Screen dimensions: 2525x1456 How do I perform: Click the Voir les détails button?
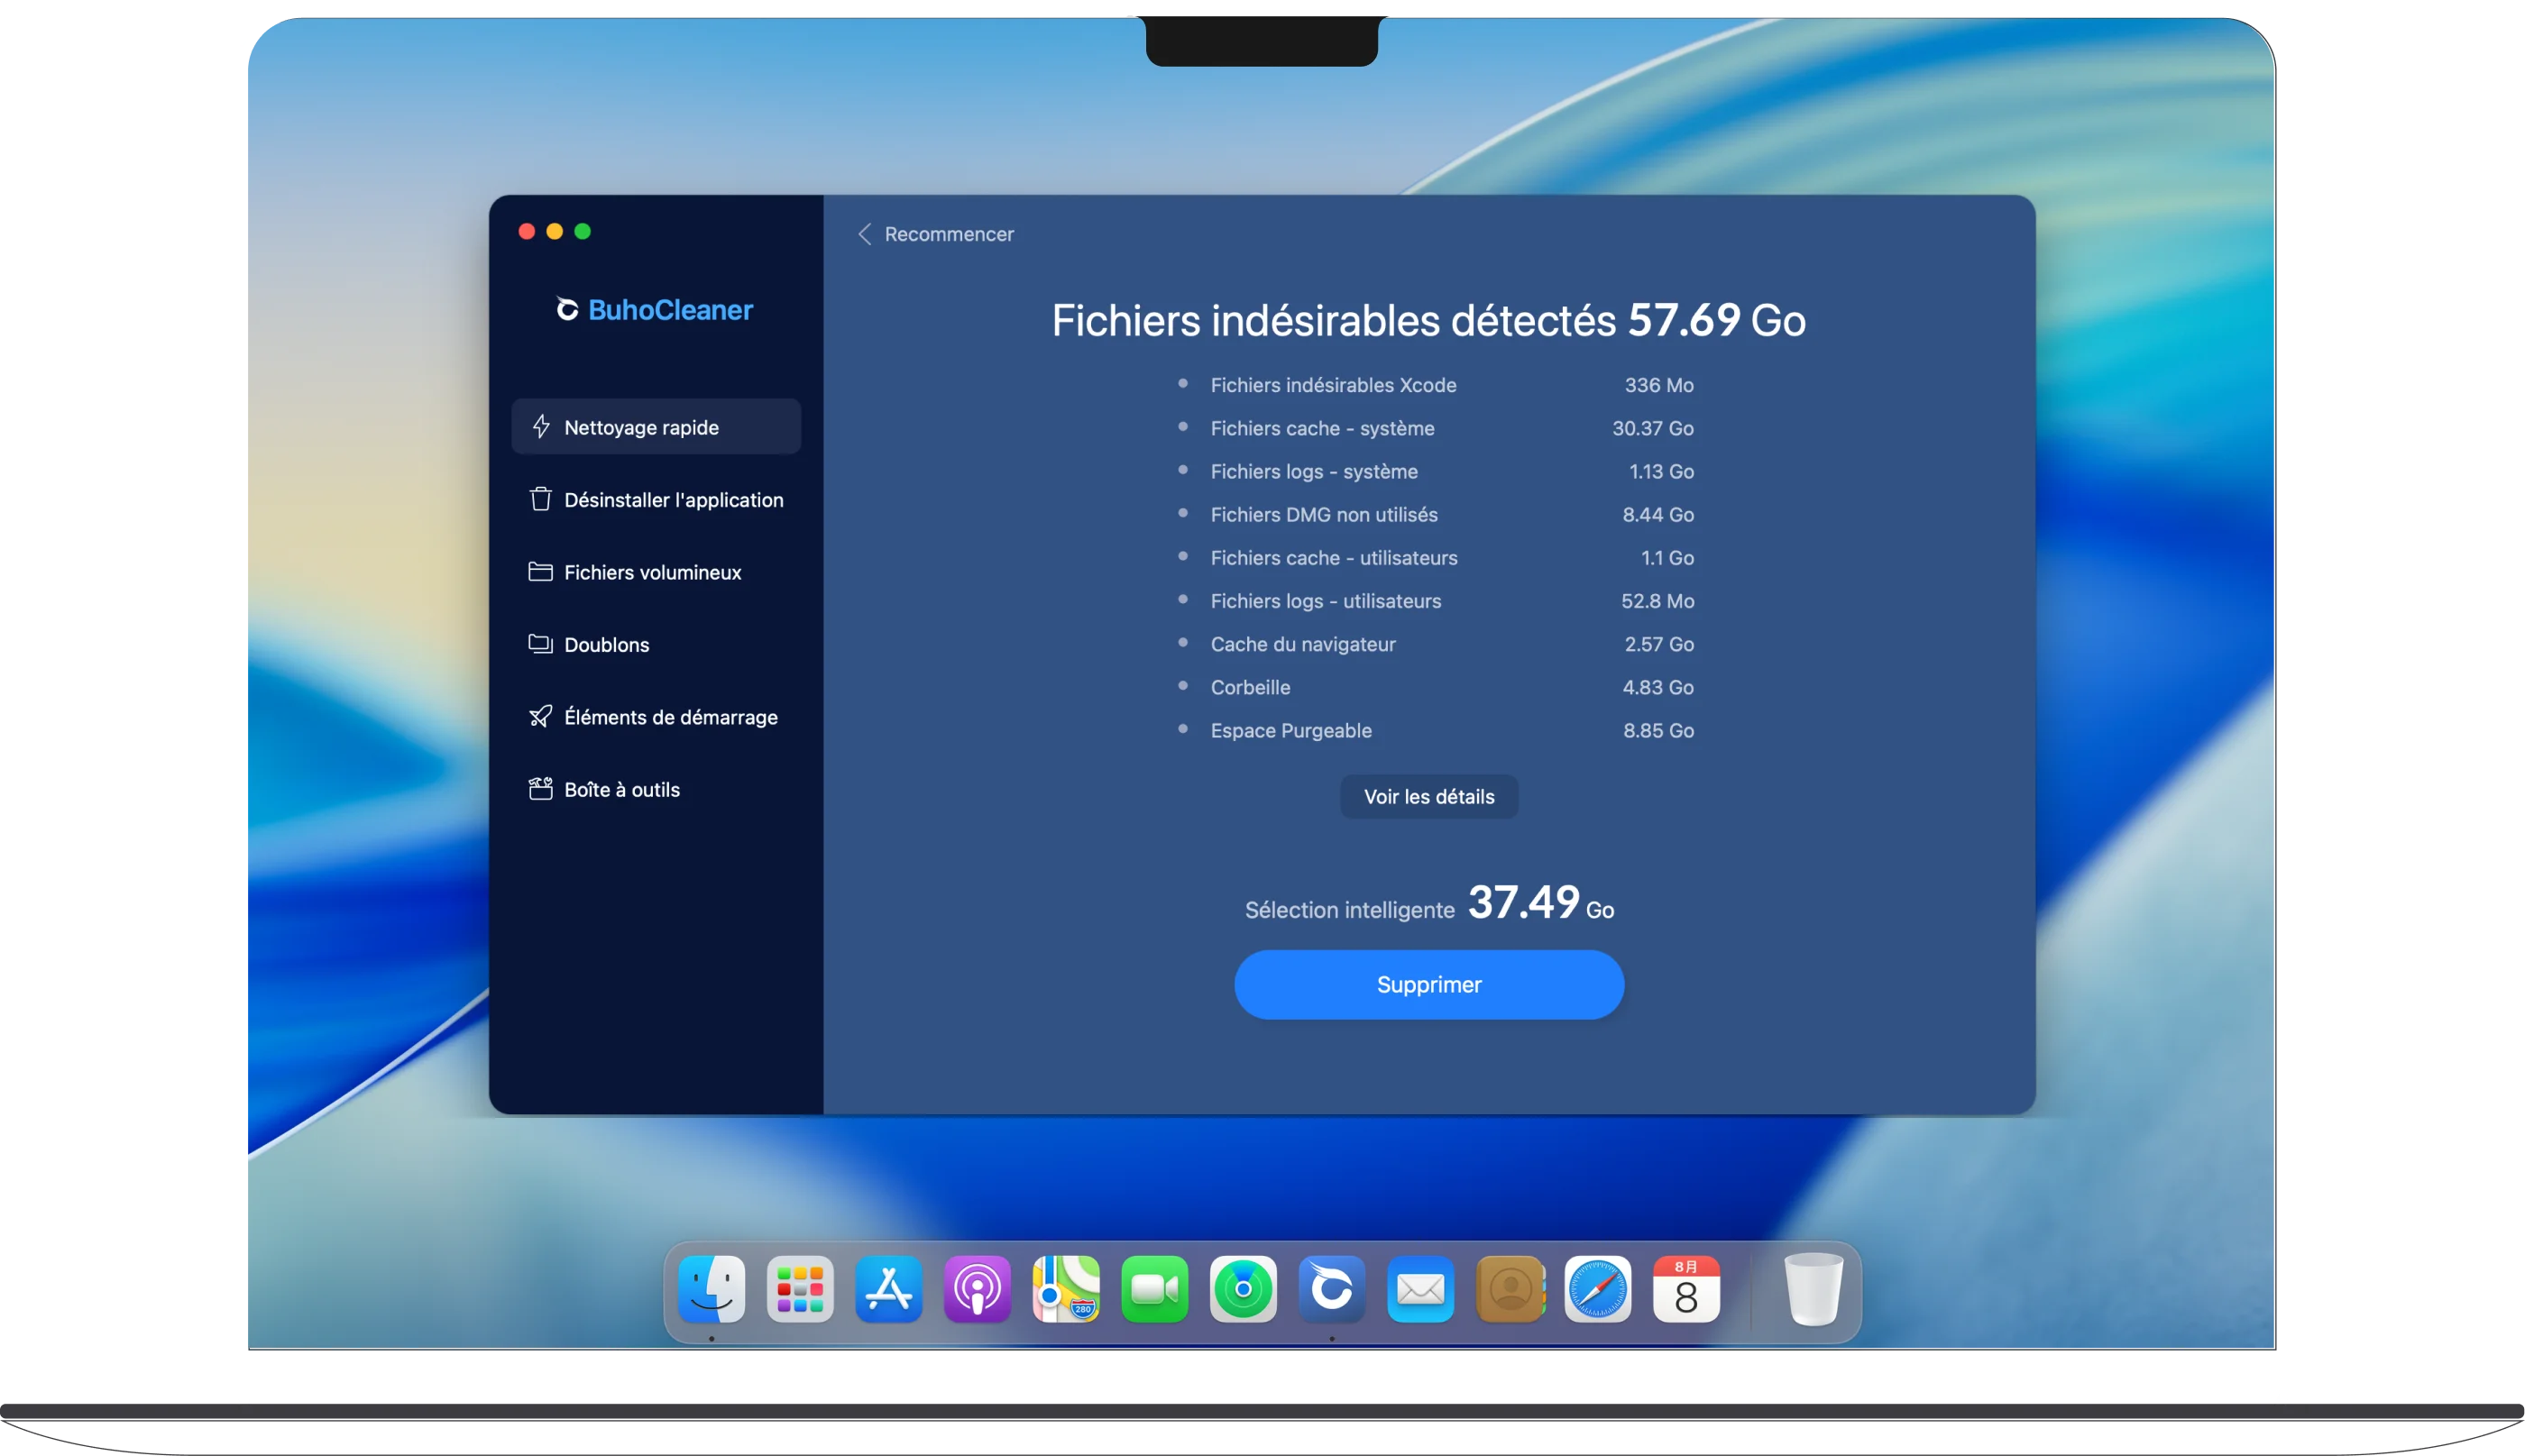(1428, 797)
